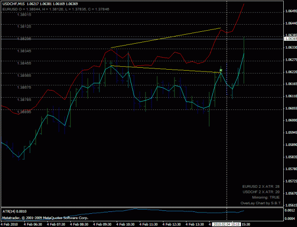The height and width of the screenshot is (227, 297).
Task: Click the 4 Feb 06:30 time label
Action: 33,224
